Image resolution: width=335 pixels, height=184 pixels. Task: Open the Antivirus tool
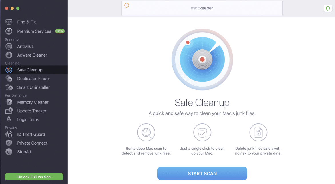(26, 46)
